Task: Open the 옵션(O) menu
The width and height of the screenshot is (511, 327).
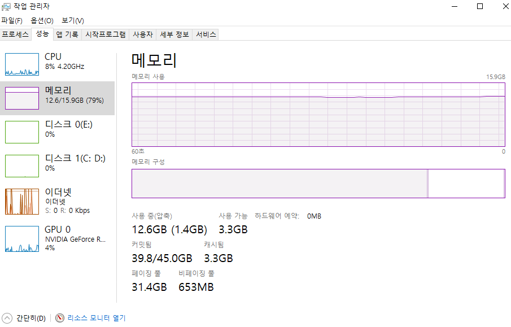Action: [42, 20]
